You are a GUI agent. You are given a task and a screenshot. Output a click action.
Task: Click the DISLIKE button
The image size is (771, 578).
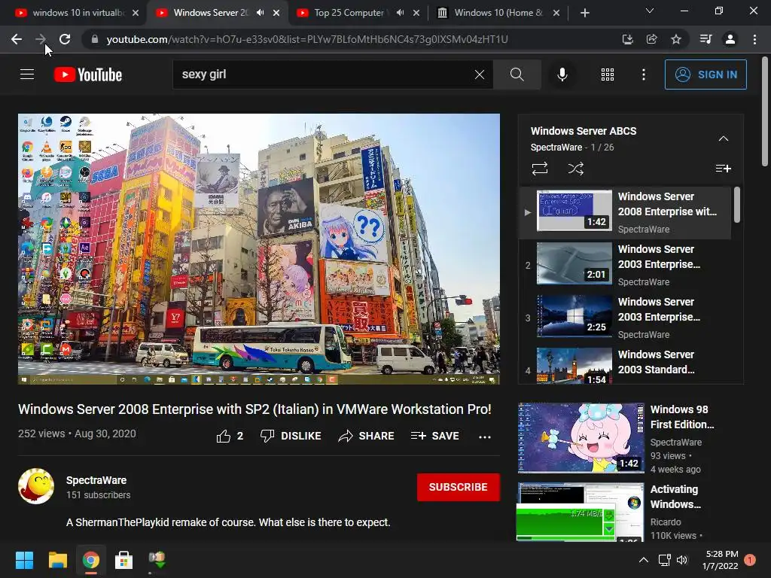coord(291,436)
